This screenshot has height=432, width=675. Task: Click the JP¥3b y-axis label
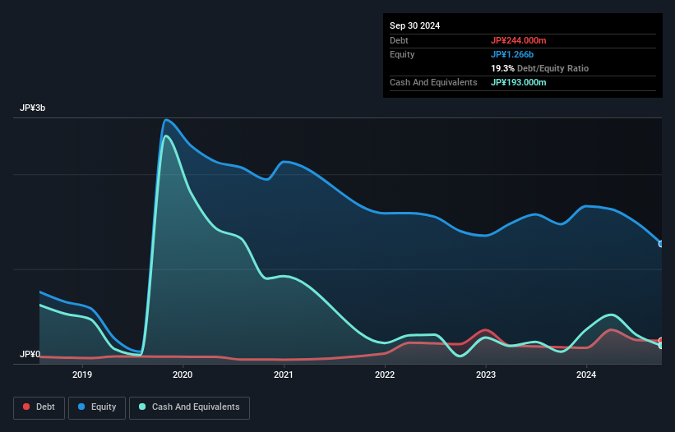[32, 108]
